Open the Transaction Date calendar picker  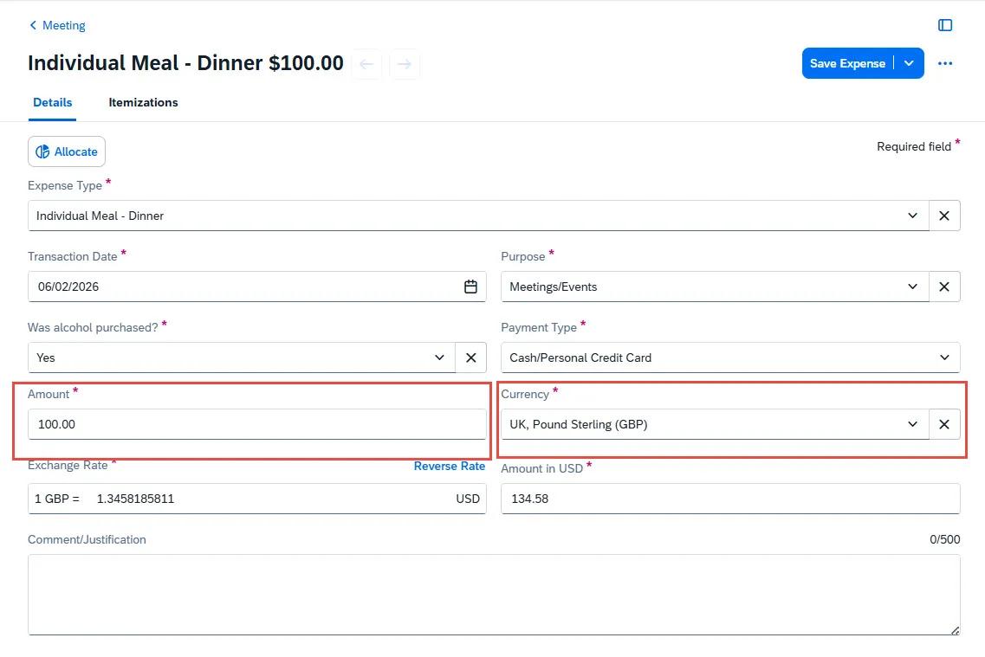470,287
